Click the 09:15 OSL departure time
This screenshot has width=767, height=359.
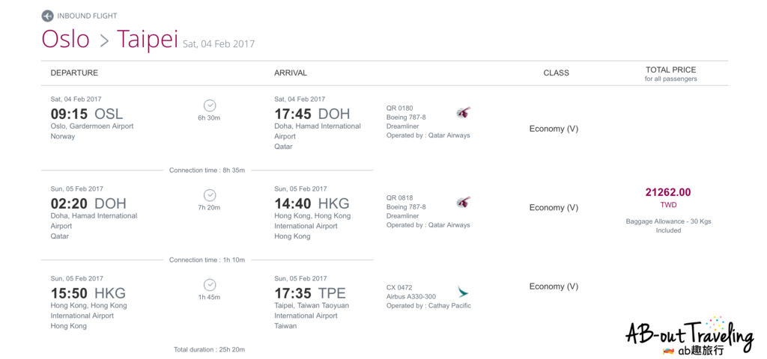coord(86,114)
